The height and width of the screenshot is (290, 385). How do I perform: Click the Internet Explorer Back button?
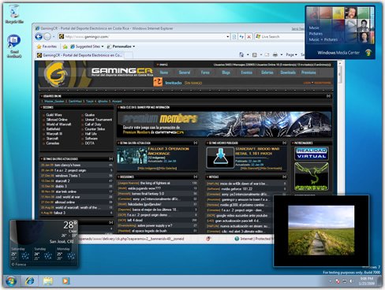pyautogui.click(x=39, y=37)
